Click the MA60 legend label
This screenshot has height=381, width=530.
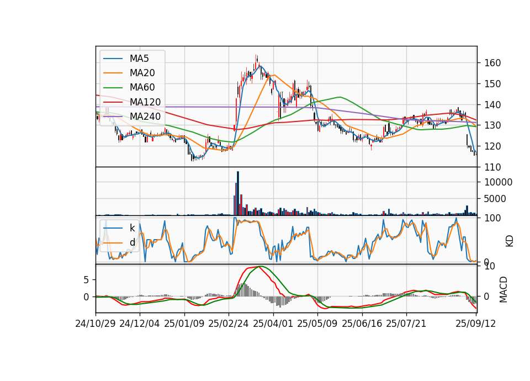click(x=142, y=88)
